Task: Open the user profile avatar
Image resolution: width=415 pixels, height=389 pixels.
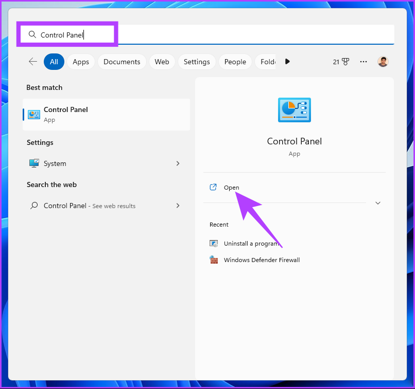Action: [383, 62]
